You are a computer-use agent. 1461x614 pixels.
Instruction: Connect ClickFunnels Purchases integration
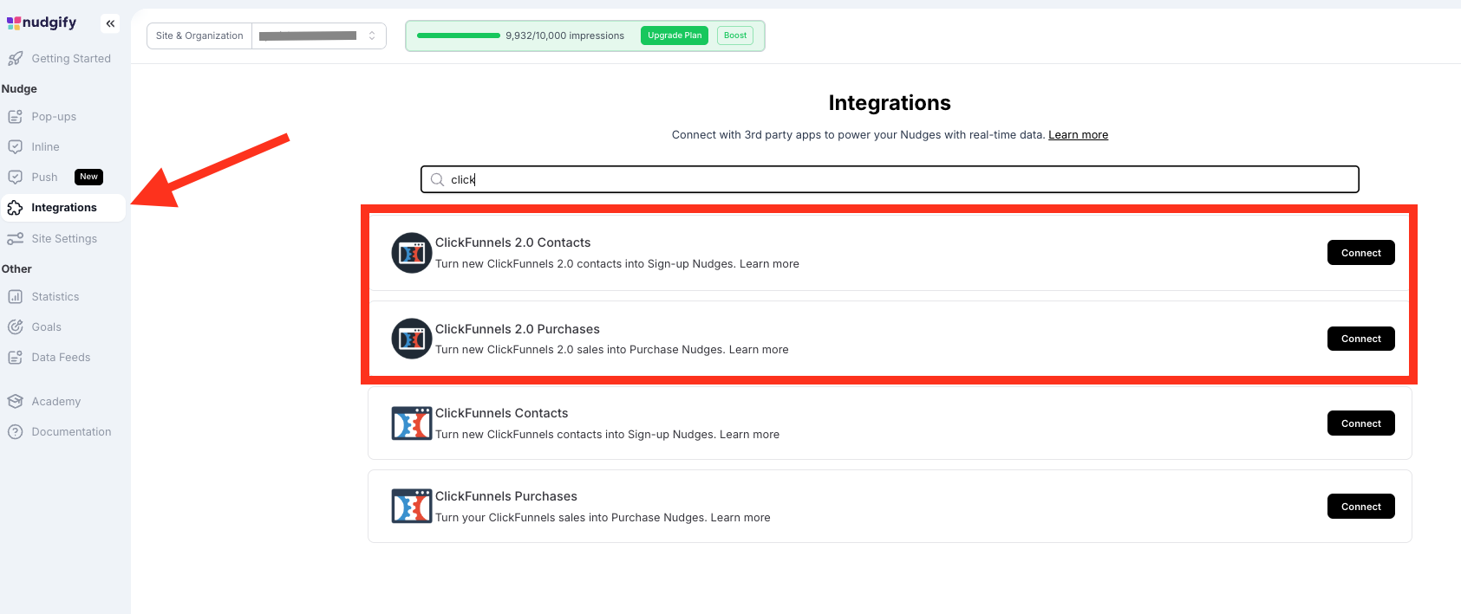pyautogui.click(x=1360, y=507)
